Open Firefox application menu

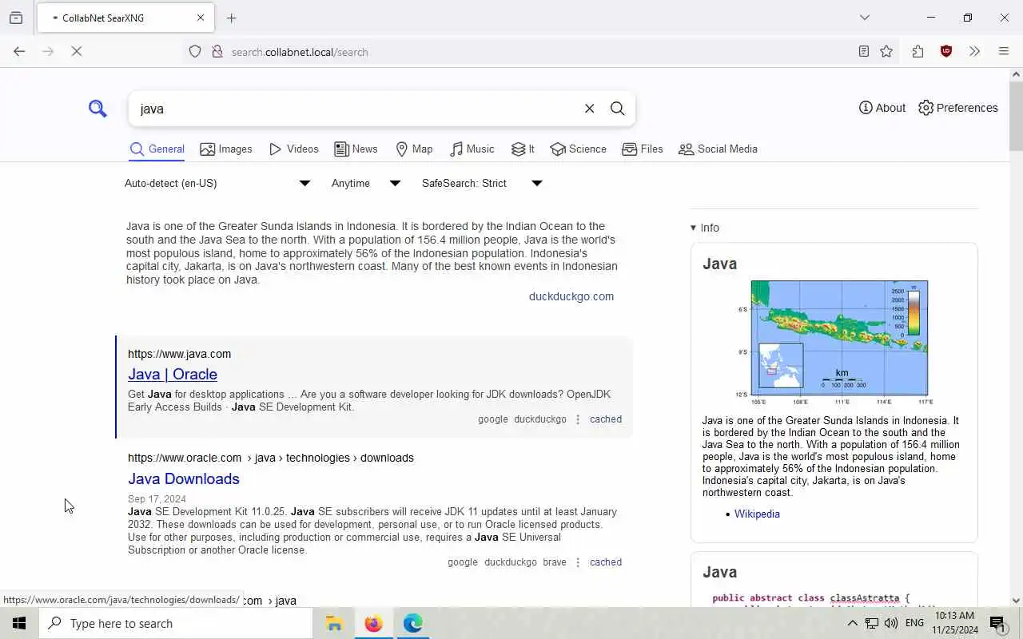point(1004,51)
